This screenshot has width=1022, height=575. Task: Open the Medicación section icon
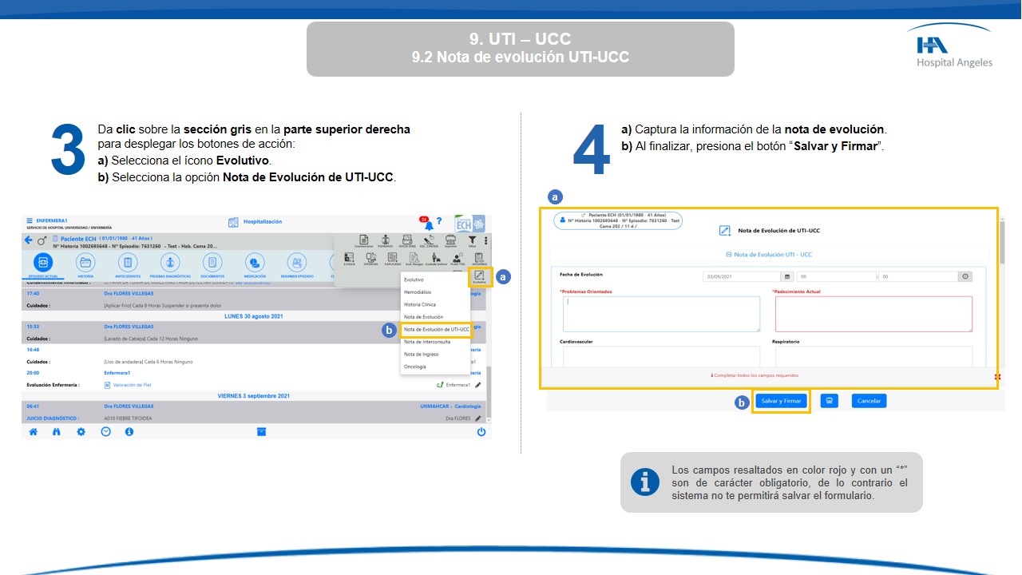pyautogui.click(x=255, y=263)
